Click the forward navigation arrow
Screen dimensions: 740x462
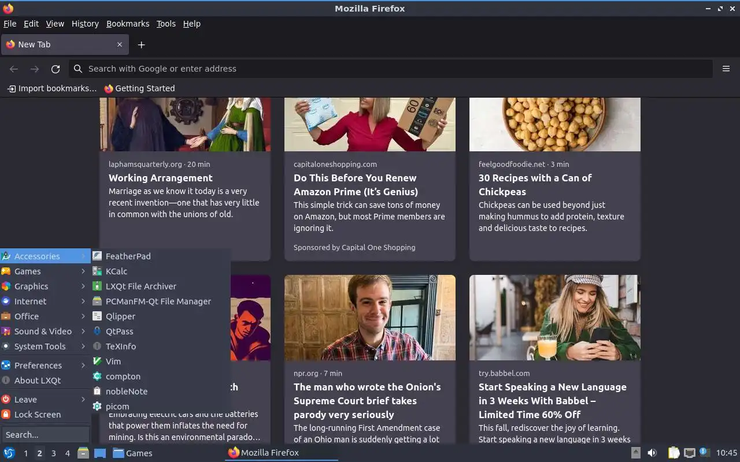pos(35,69)
